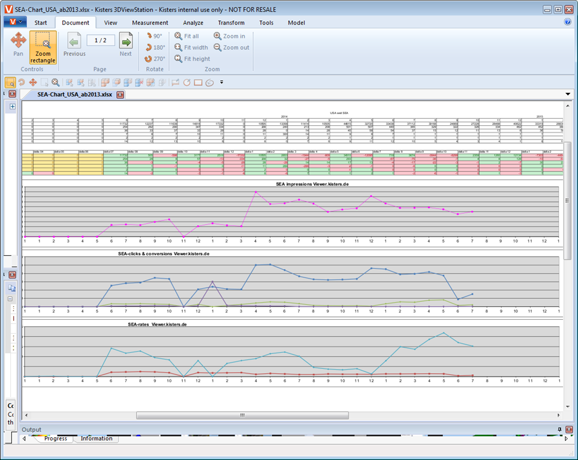Click Zoom out
578x460 pixels.
(231, 47)
